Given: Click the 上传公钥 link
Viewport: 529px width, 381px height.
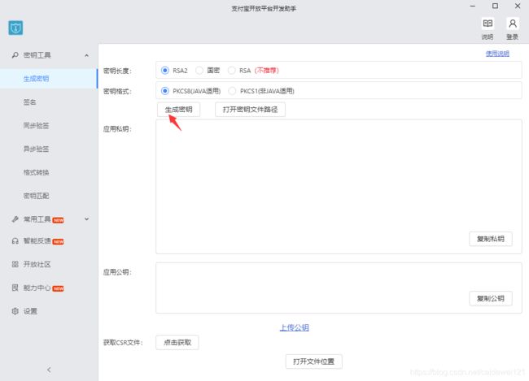Looking at the screenshot, I should (x=294, y=327).
